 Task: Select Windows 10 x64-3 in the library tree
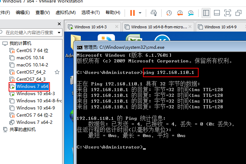[x=36, y=94]
